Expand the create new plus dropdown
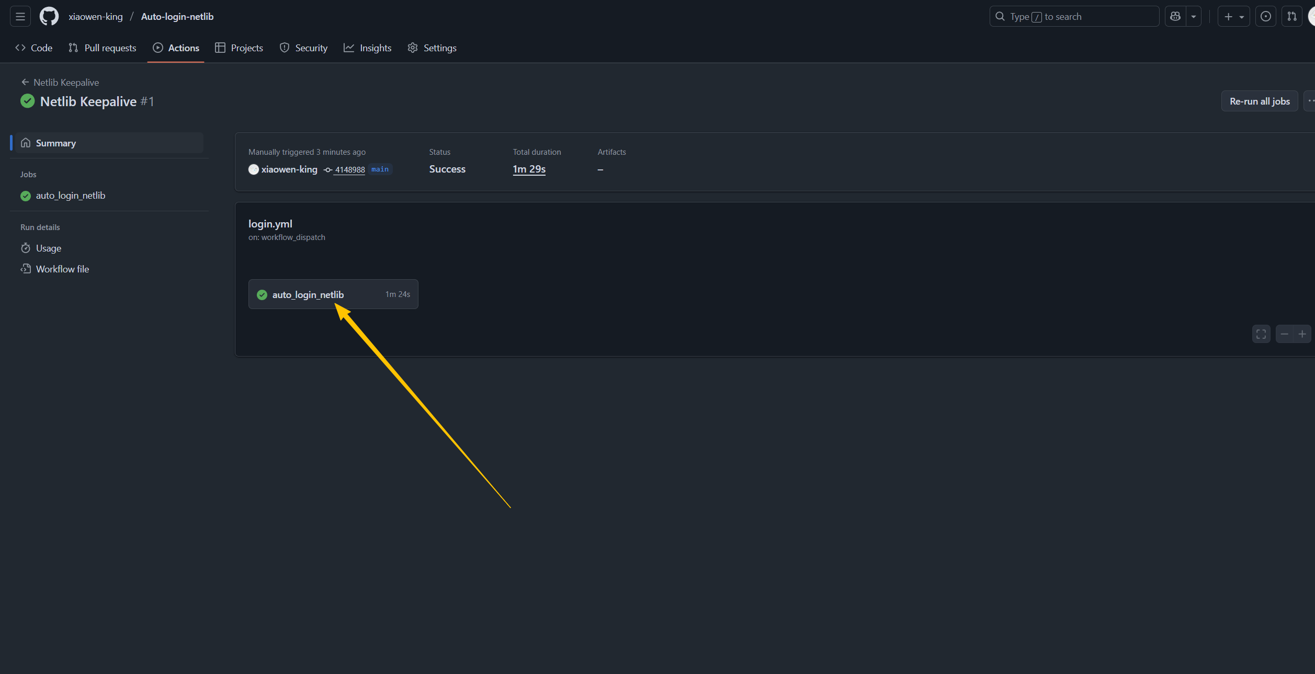Image resolution: width=1315 pixels, height=674 pixels. pyautogui.click(x=1233, y=17)
